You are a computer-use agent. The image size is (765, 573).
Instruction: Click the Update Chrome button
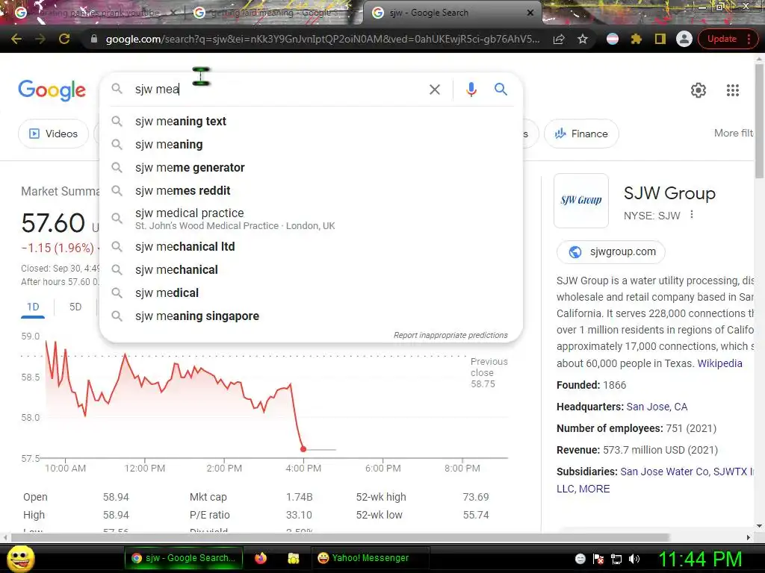[722, 39]
